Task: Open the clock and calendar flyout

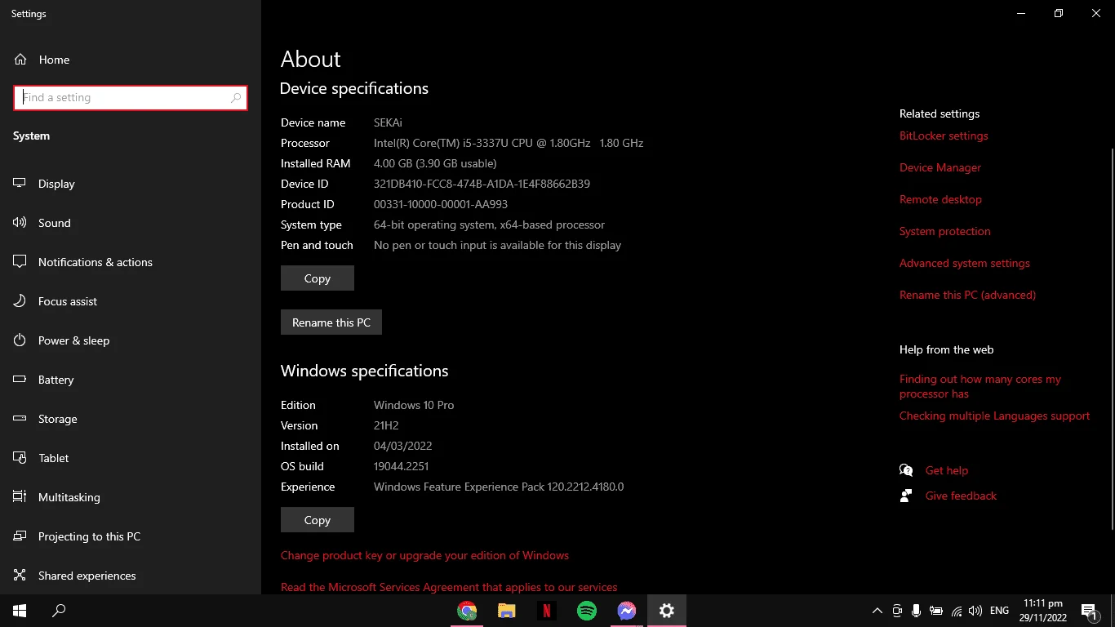Action: [x=1043, y=611]
